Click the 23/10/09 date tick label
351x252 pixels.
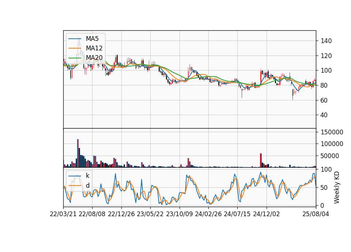179,214
